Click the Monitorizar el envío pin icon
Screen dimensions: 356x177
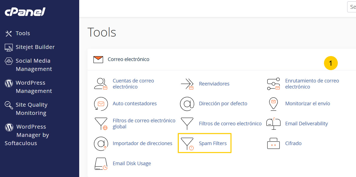pyautogui.click(x=273, y=104)
